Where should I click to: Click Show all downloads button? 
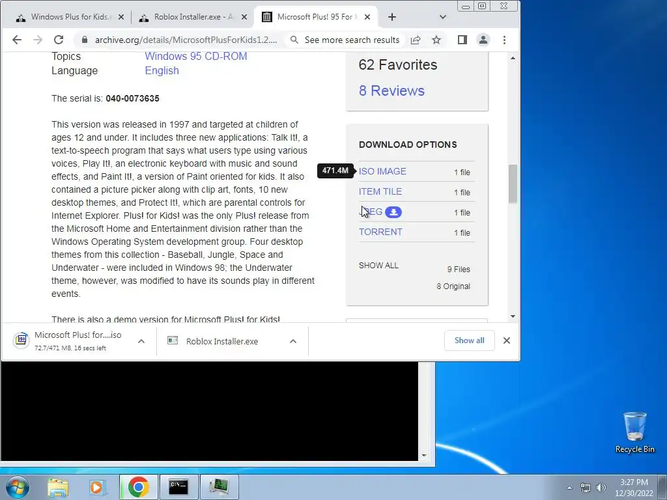coord(469,340)
